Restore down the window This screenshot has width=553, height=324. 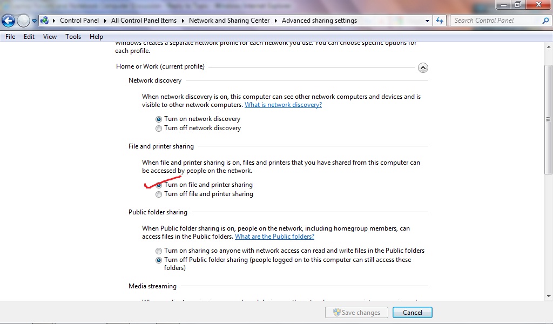tap(518, 4)
